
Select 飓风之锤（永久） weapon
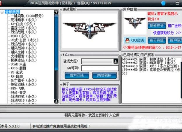point(24,52)
